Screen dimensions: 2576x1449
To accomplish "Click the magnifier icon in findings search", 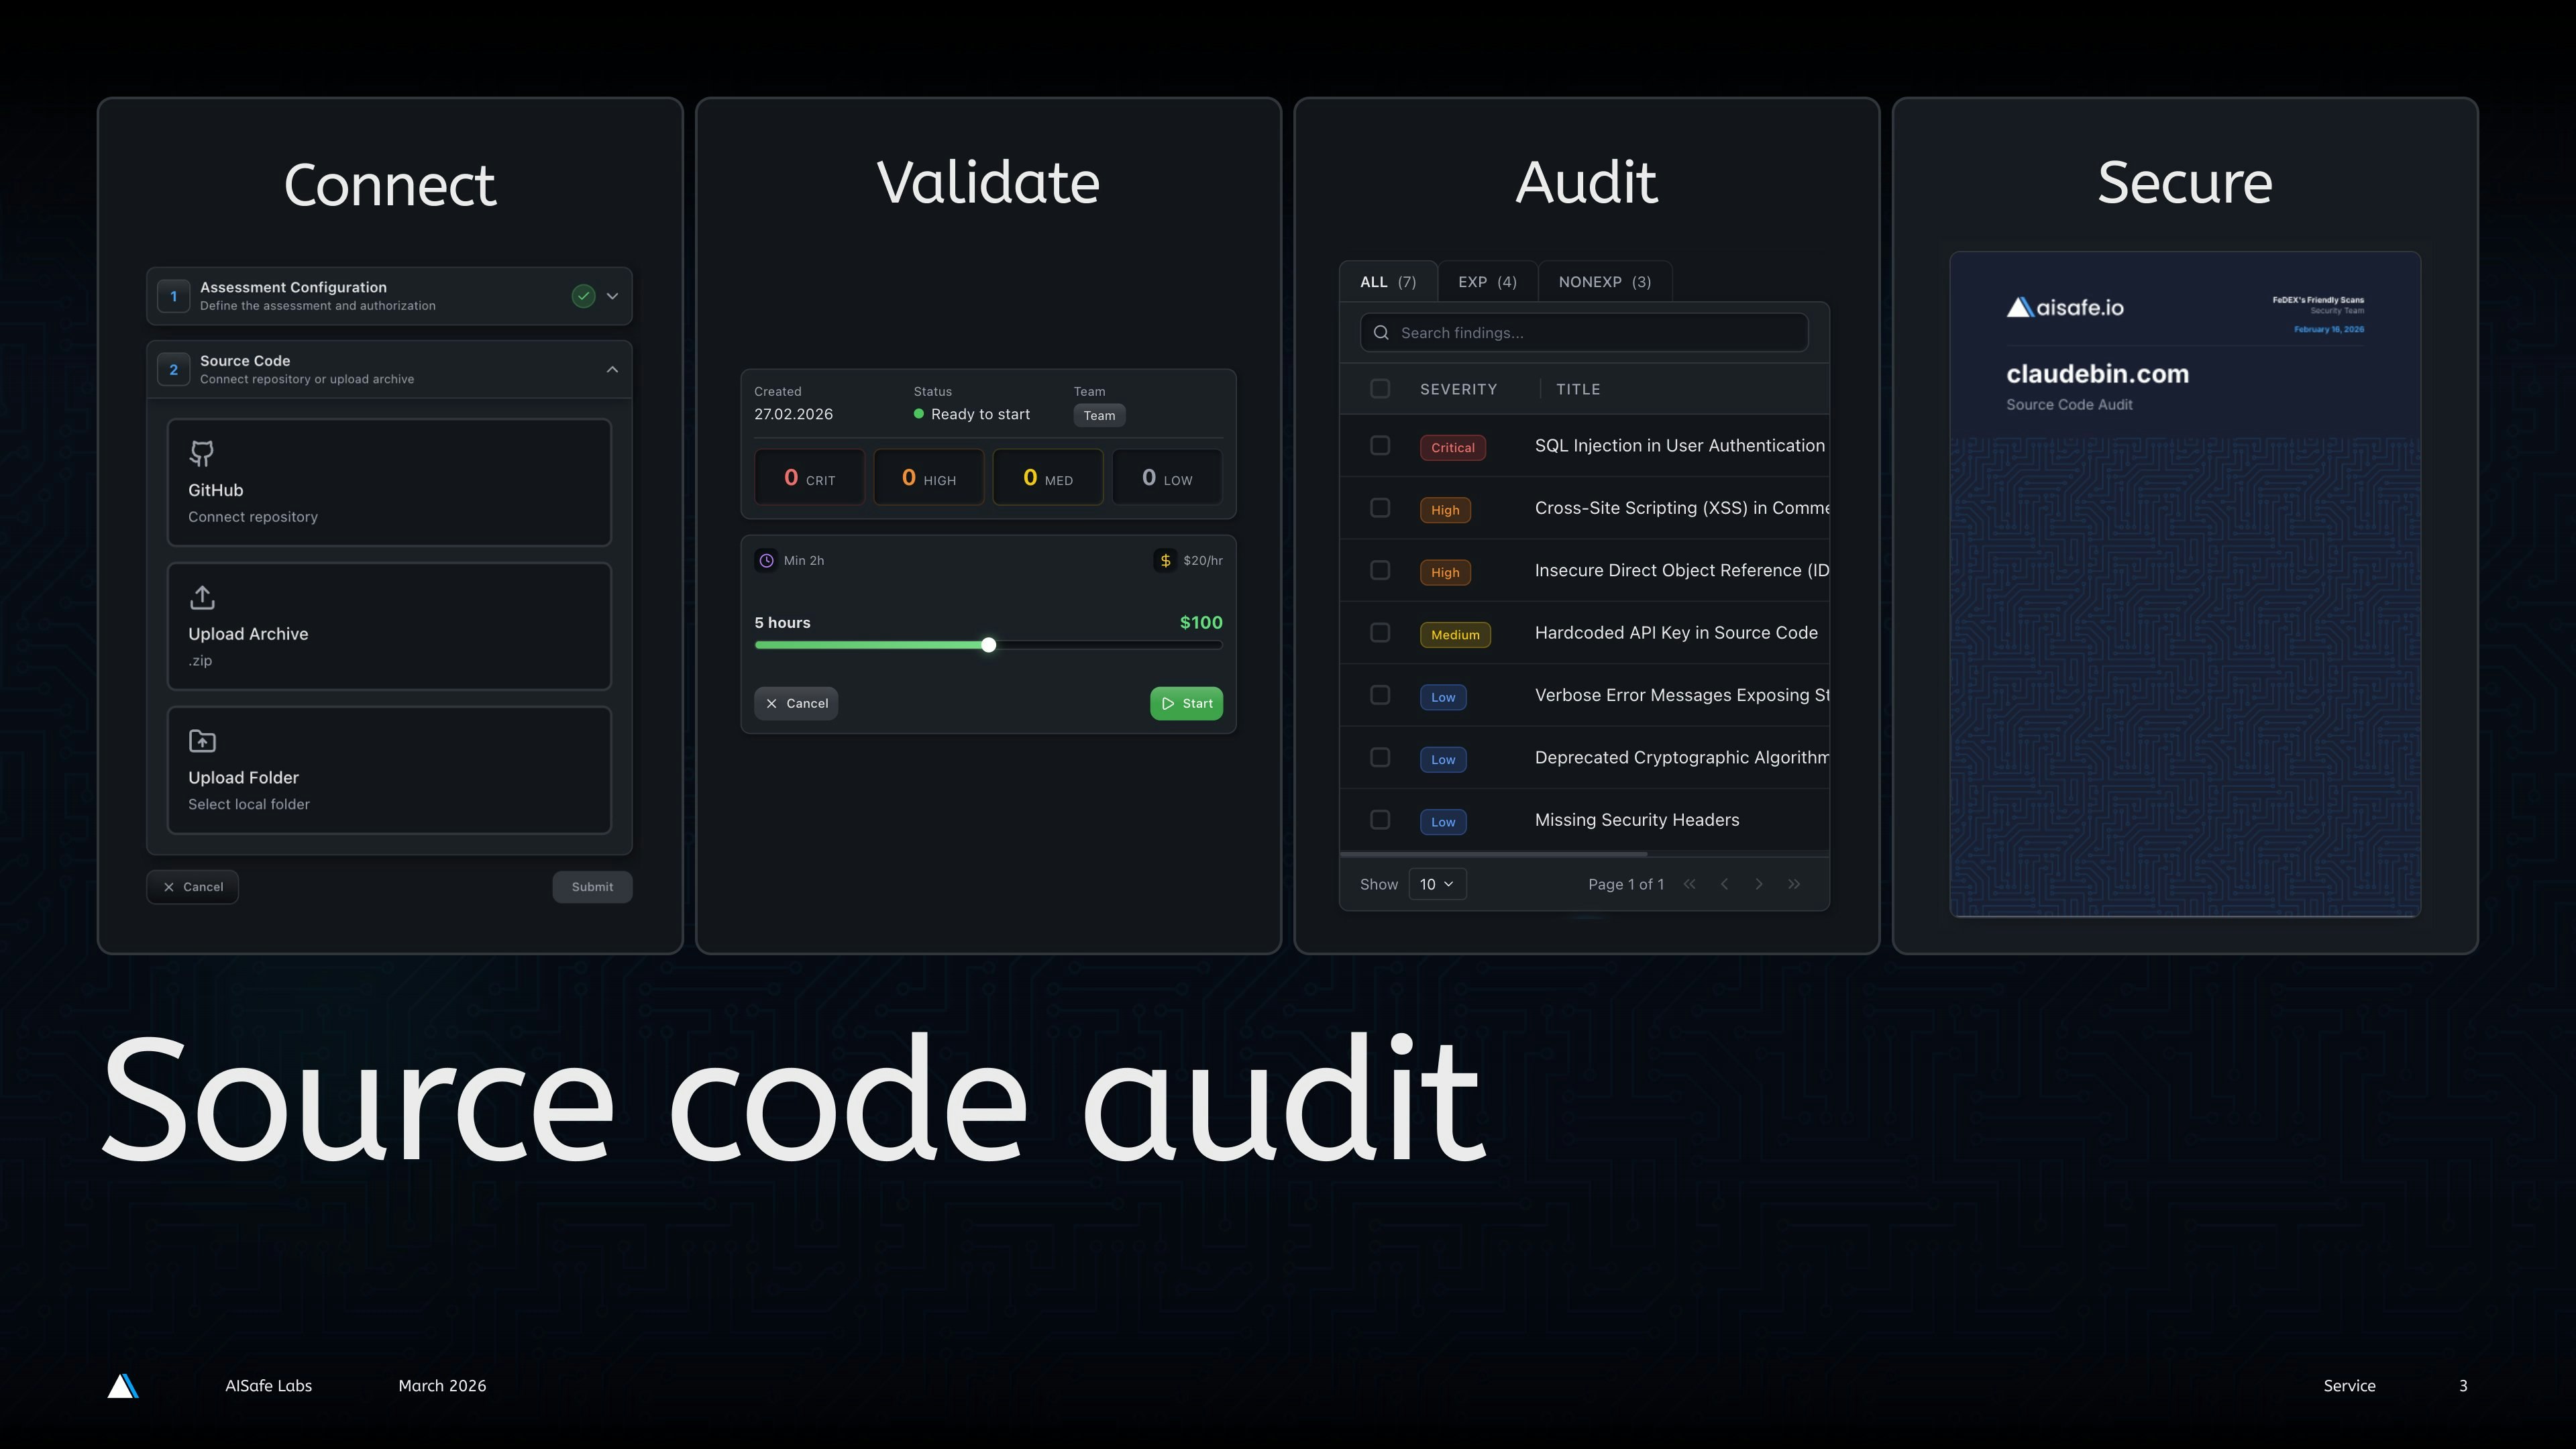I will click(1381, 332).
